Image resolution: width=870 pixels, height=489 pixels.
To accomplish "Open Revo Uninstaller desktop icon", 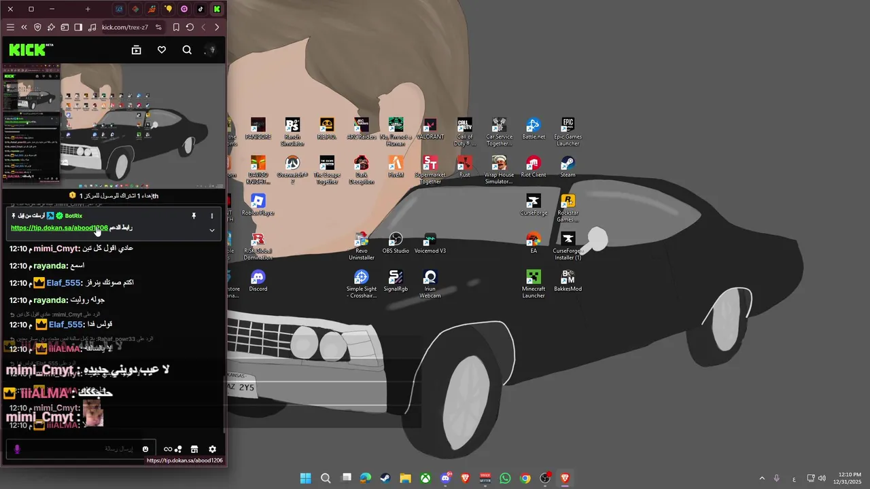I will pyautogui.click(x=361, y=246).
